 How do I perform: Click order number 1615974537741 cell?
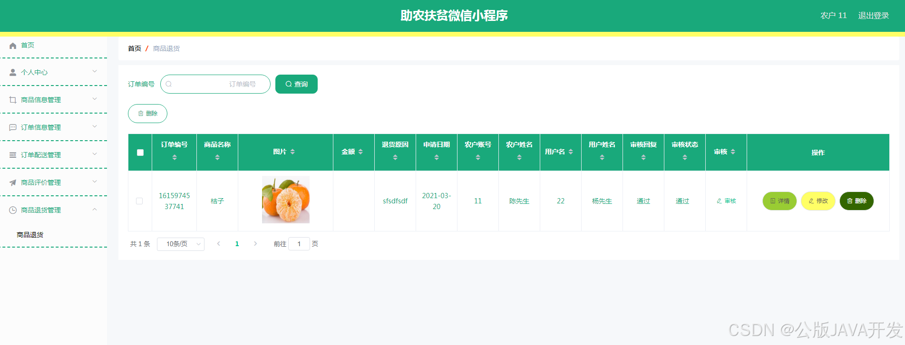click(175, 201)
